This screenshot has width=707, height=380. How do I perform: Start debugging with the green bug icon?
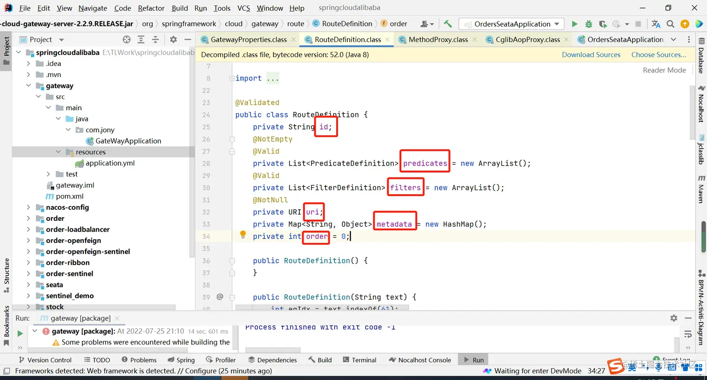589,24
